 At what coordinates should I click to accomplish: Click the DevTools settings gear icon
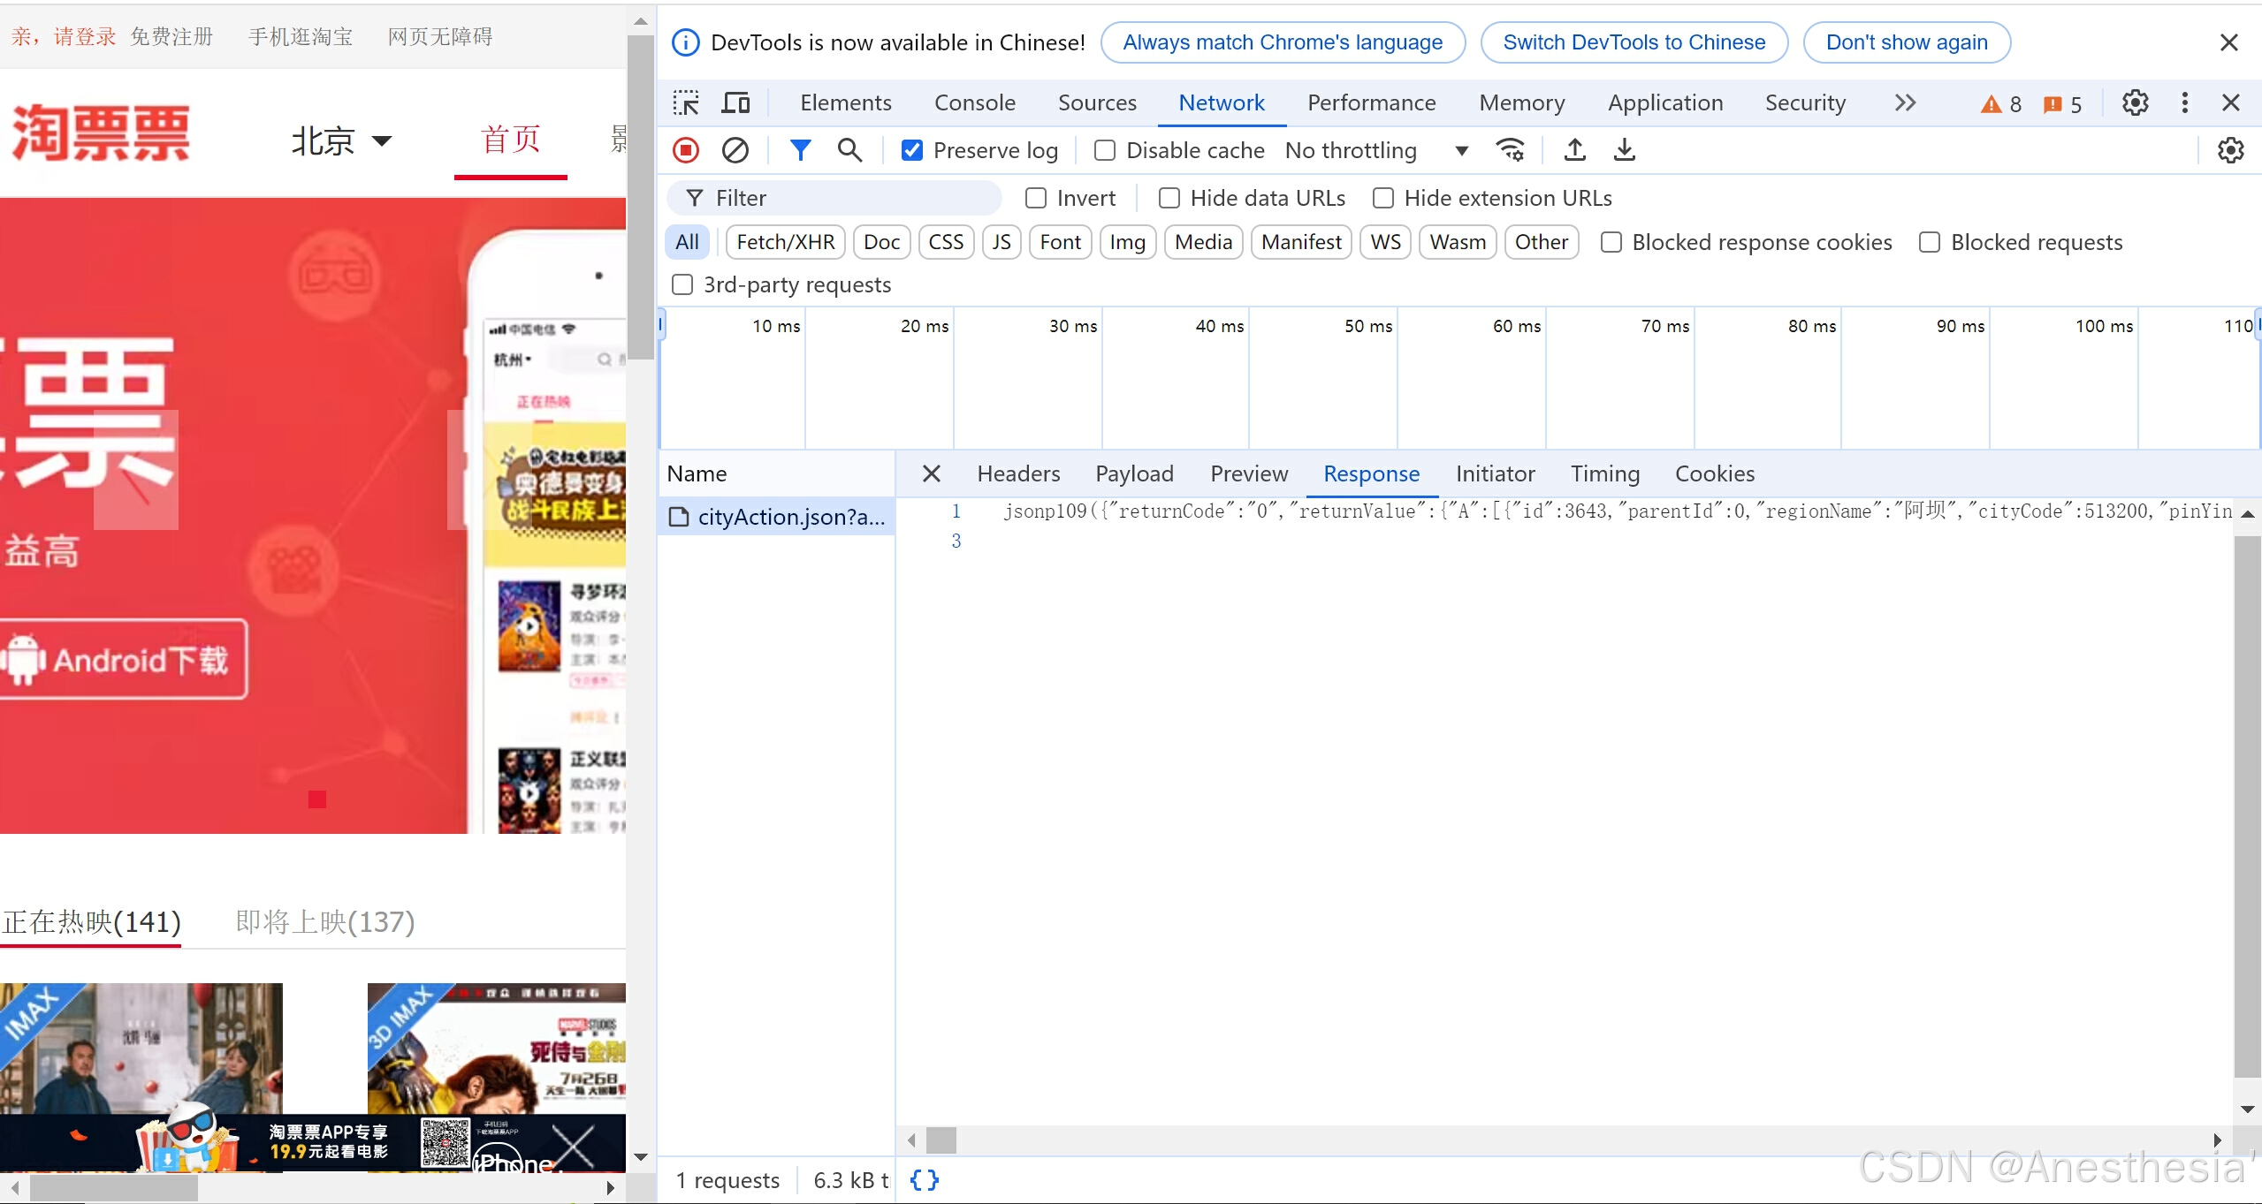(2135, 102)
